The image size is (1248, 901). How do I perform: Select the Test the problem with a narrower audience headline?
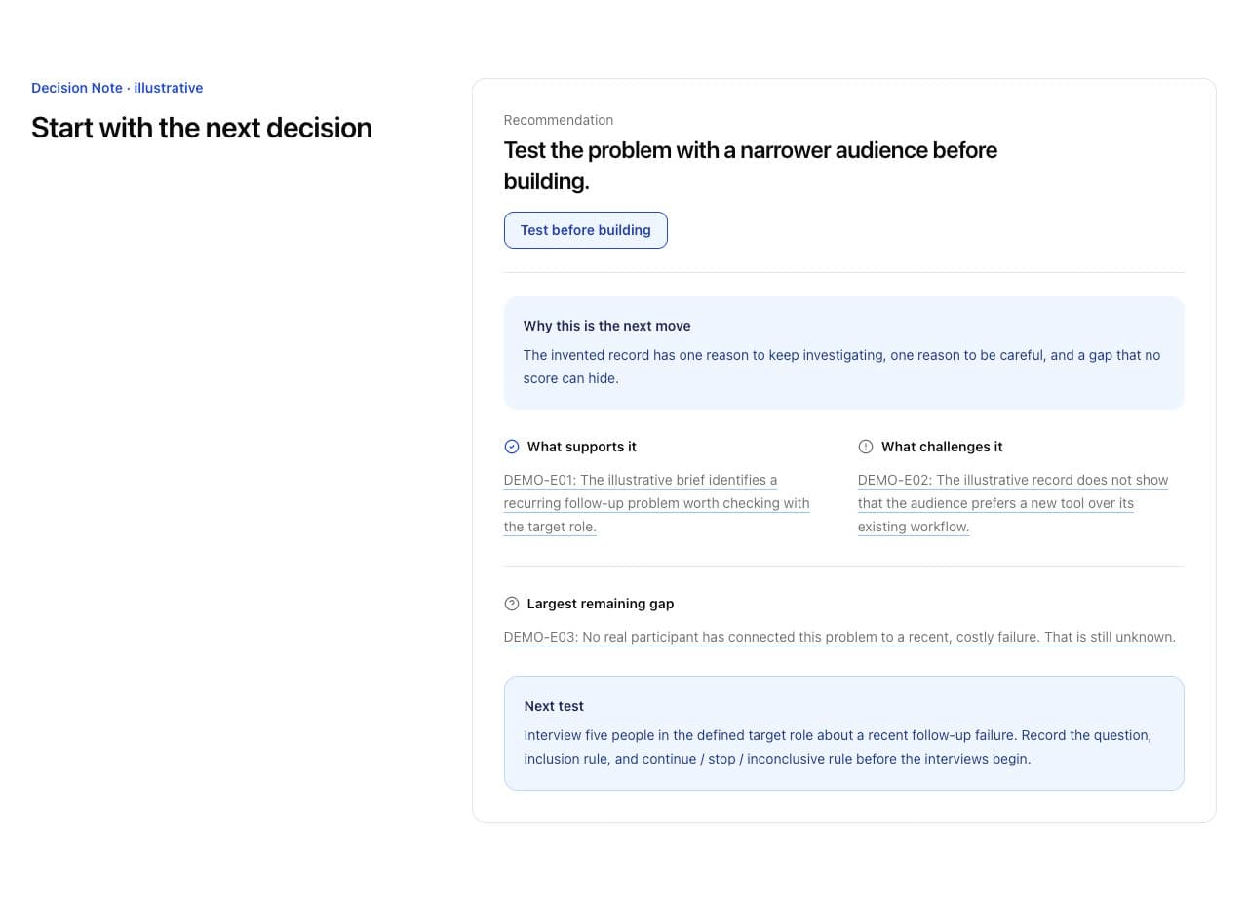point(751,166)
